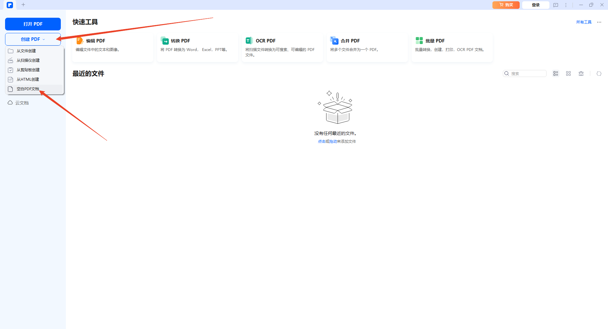The height and width of the screenshot is (329, 608).
Task: Select Blank PDF document (空白PDF文档)
Action: 28,89
